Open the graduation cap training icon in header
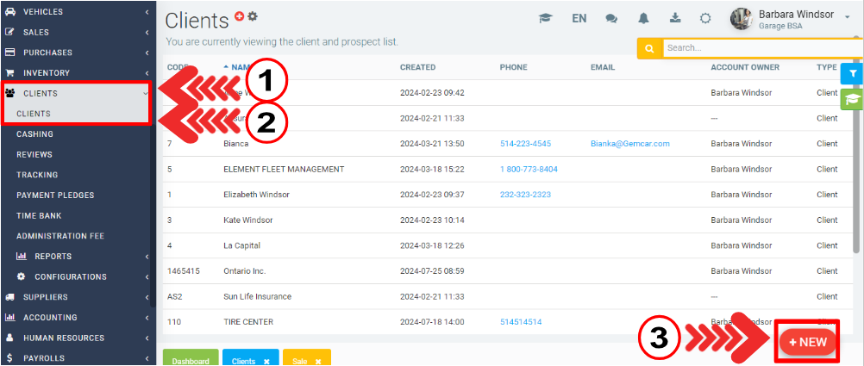The width and height of the screenshot is (864, 366). tap(545, 18)
